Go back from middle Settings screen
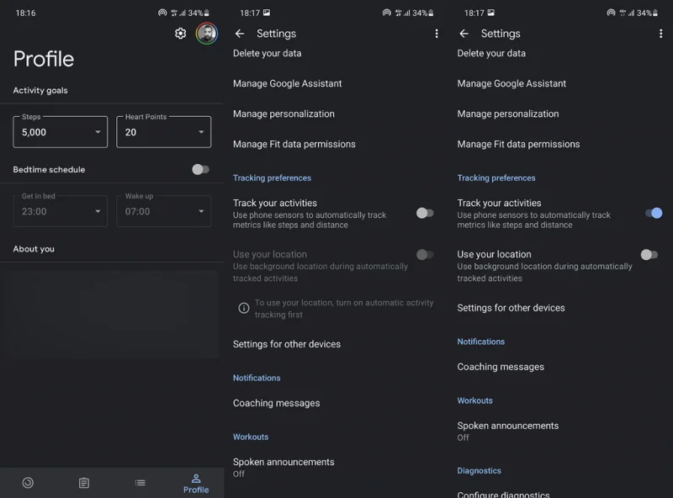Screen dimensions: 673x498 pyautogui.click(x=240, y=34)
